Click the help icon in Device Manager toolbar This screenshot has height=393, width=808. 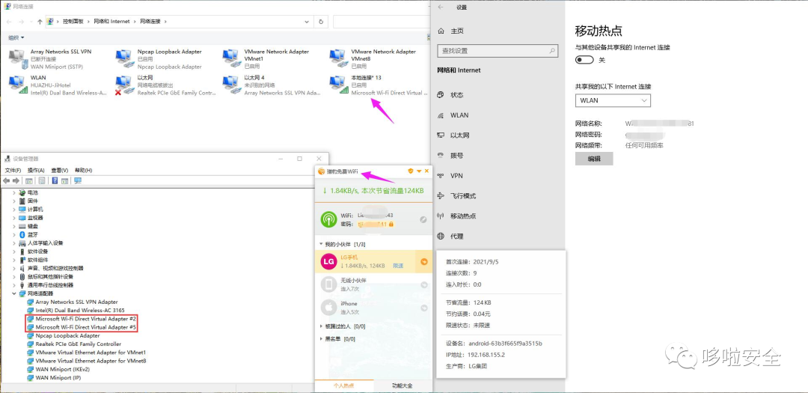[55, 180]
